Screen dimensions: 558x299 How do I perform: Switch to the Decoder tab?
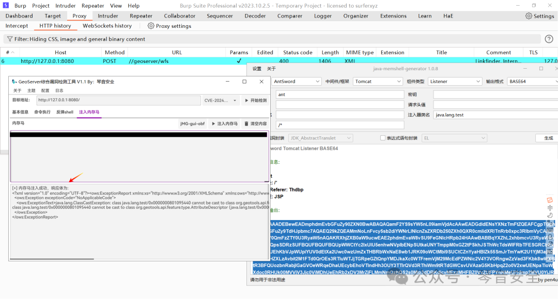255,16
